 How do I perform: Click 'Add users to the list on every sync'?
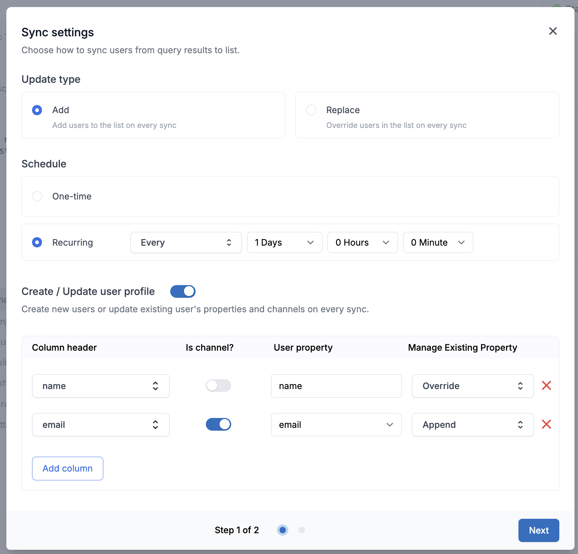115,125
